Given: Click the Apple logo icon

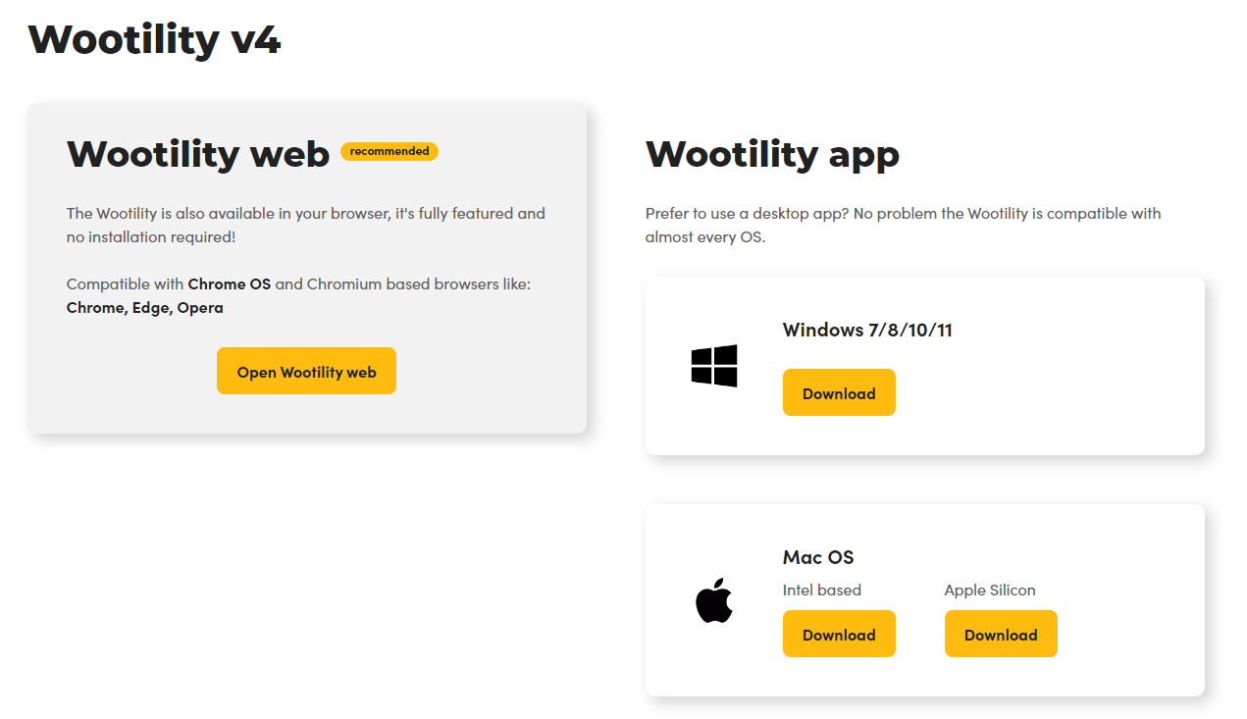Looking at the screenshot, I should 713,600.
